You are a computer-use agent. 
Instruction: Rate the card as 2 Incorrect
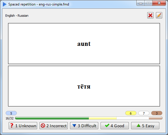click(x=54, y=126)
